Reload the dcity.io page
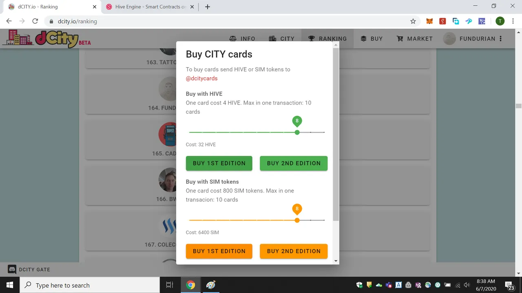 point(35,21)
